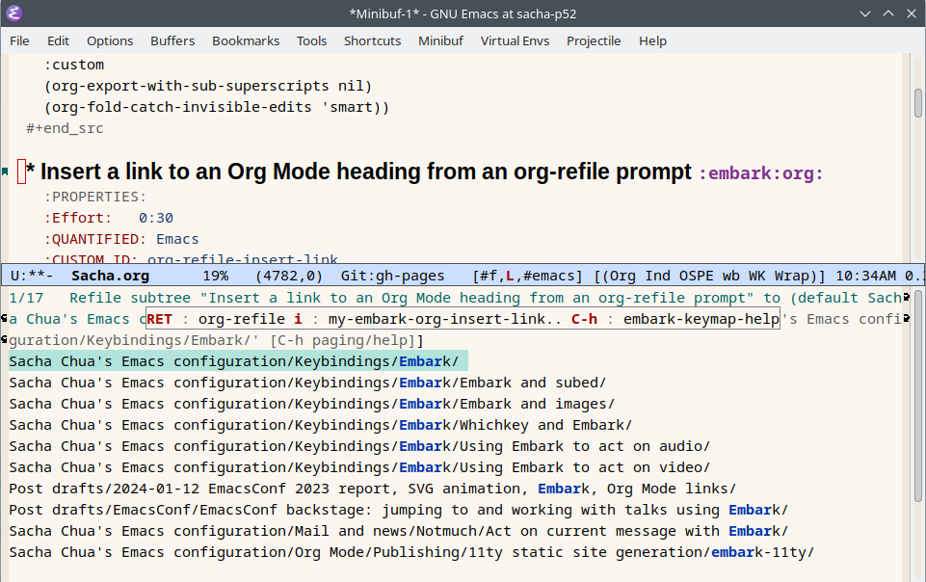The height and width of the screenshot is (582, 926).
Task: Click the 'C-h : embark-keymap-help' action
Action: pyautogui.click(x=675, y=319)
